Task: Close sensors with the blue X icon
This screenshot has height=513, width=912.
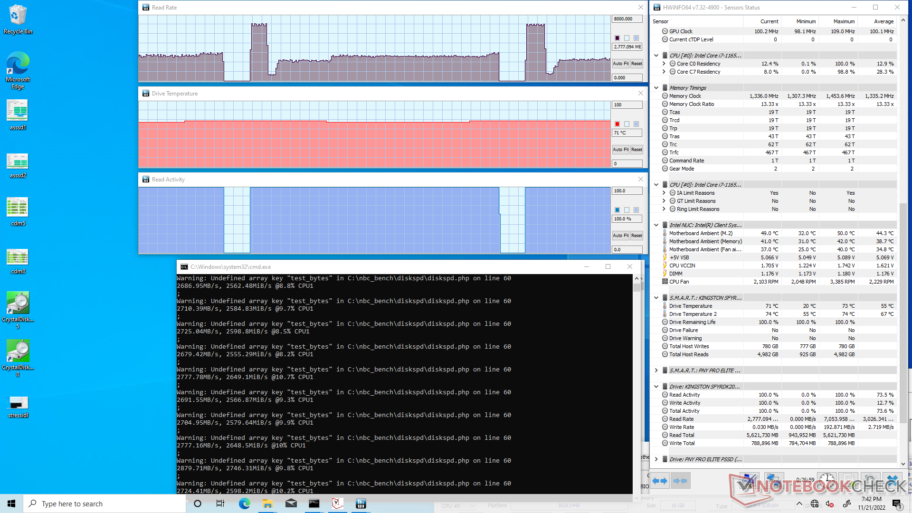Action: 893,481
